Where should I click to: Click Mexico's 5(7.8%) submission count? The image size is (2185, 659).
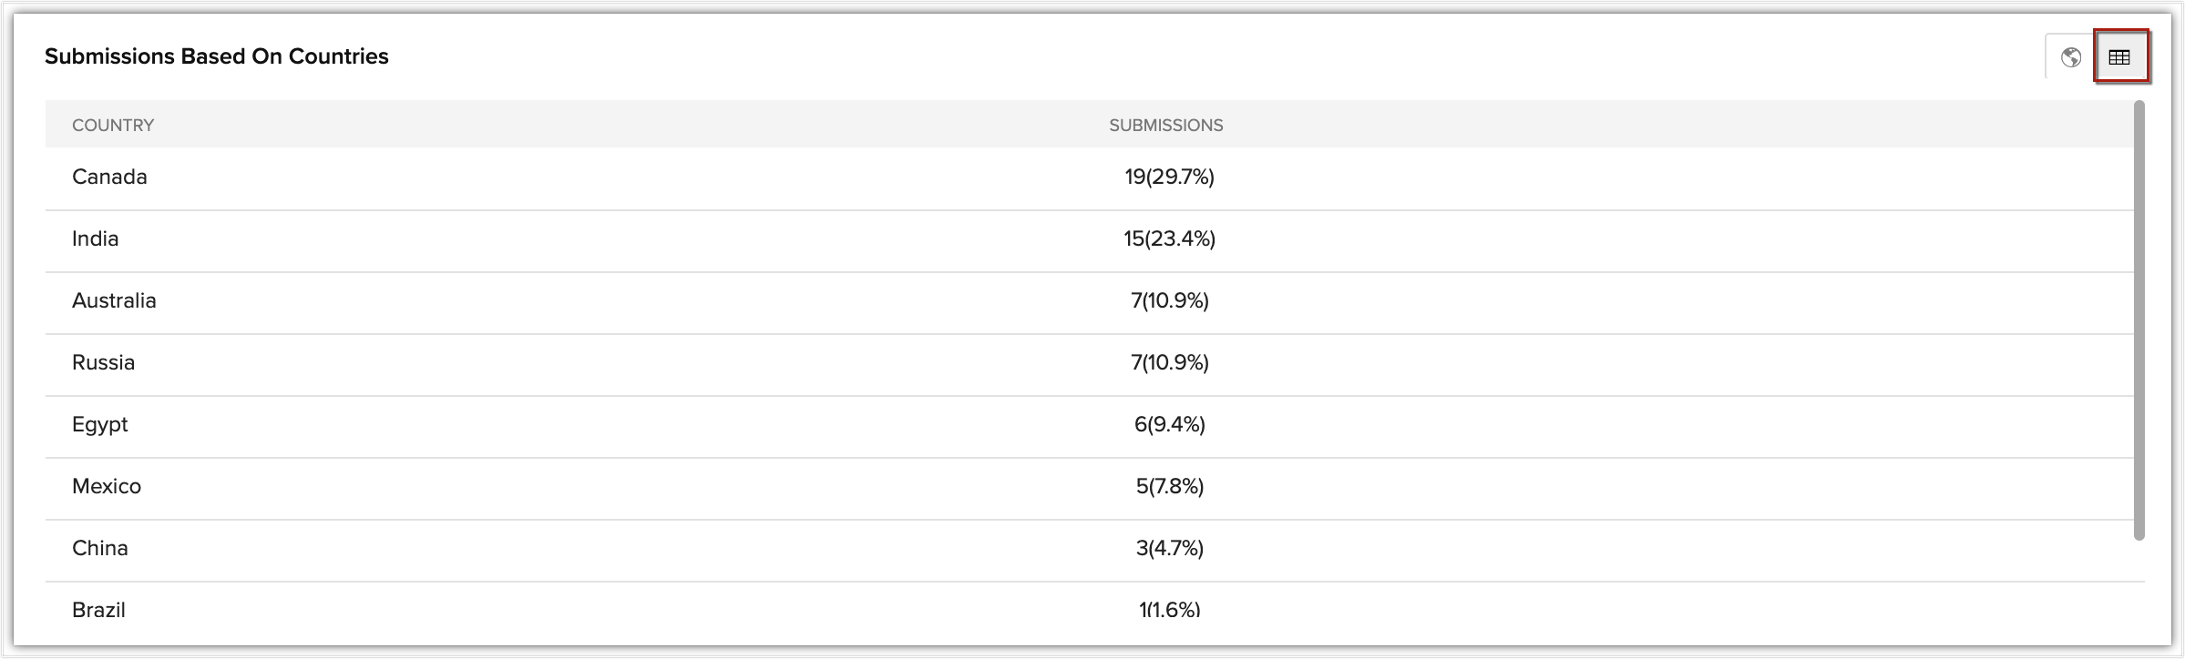[1169, 486]
